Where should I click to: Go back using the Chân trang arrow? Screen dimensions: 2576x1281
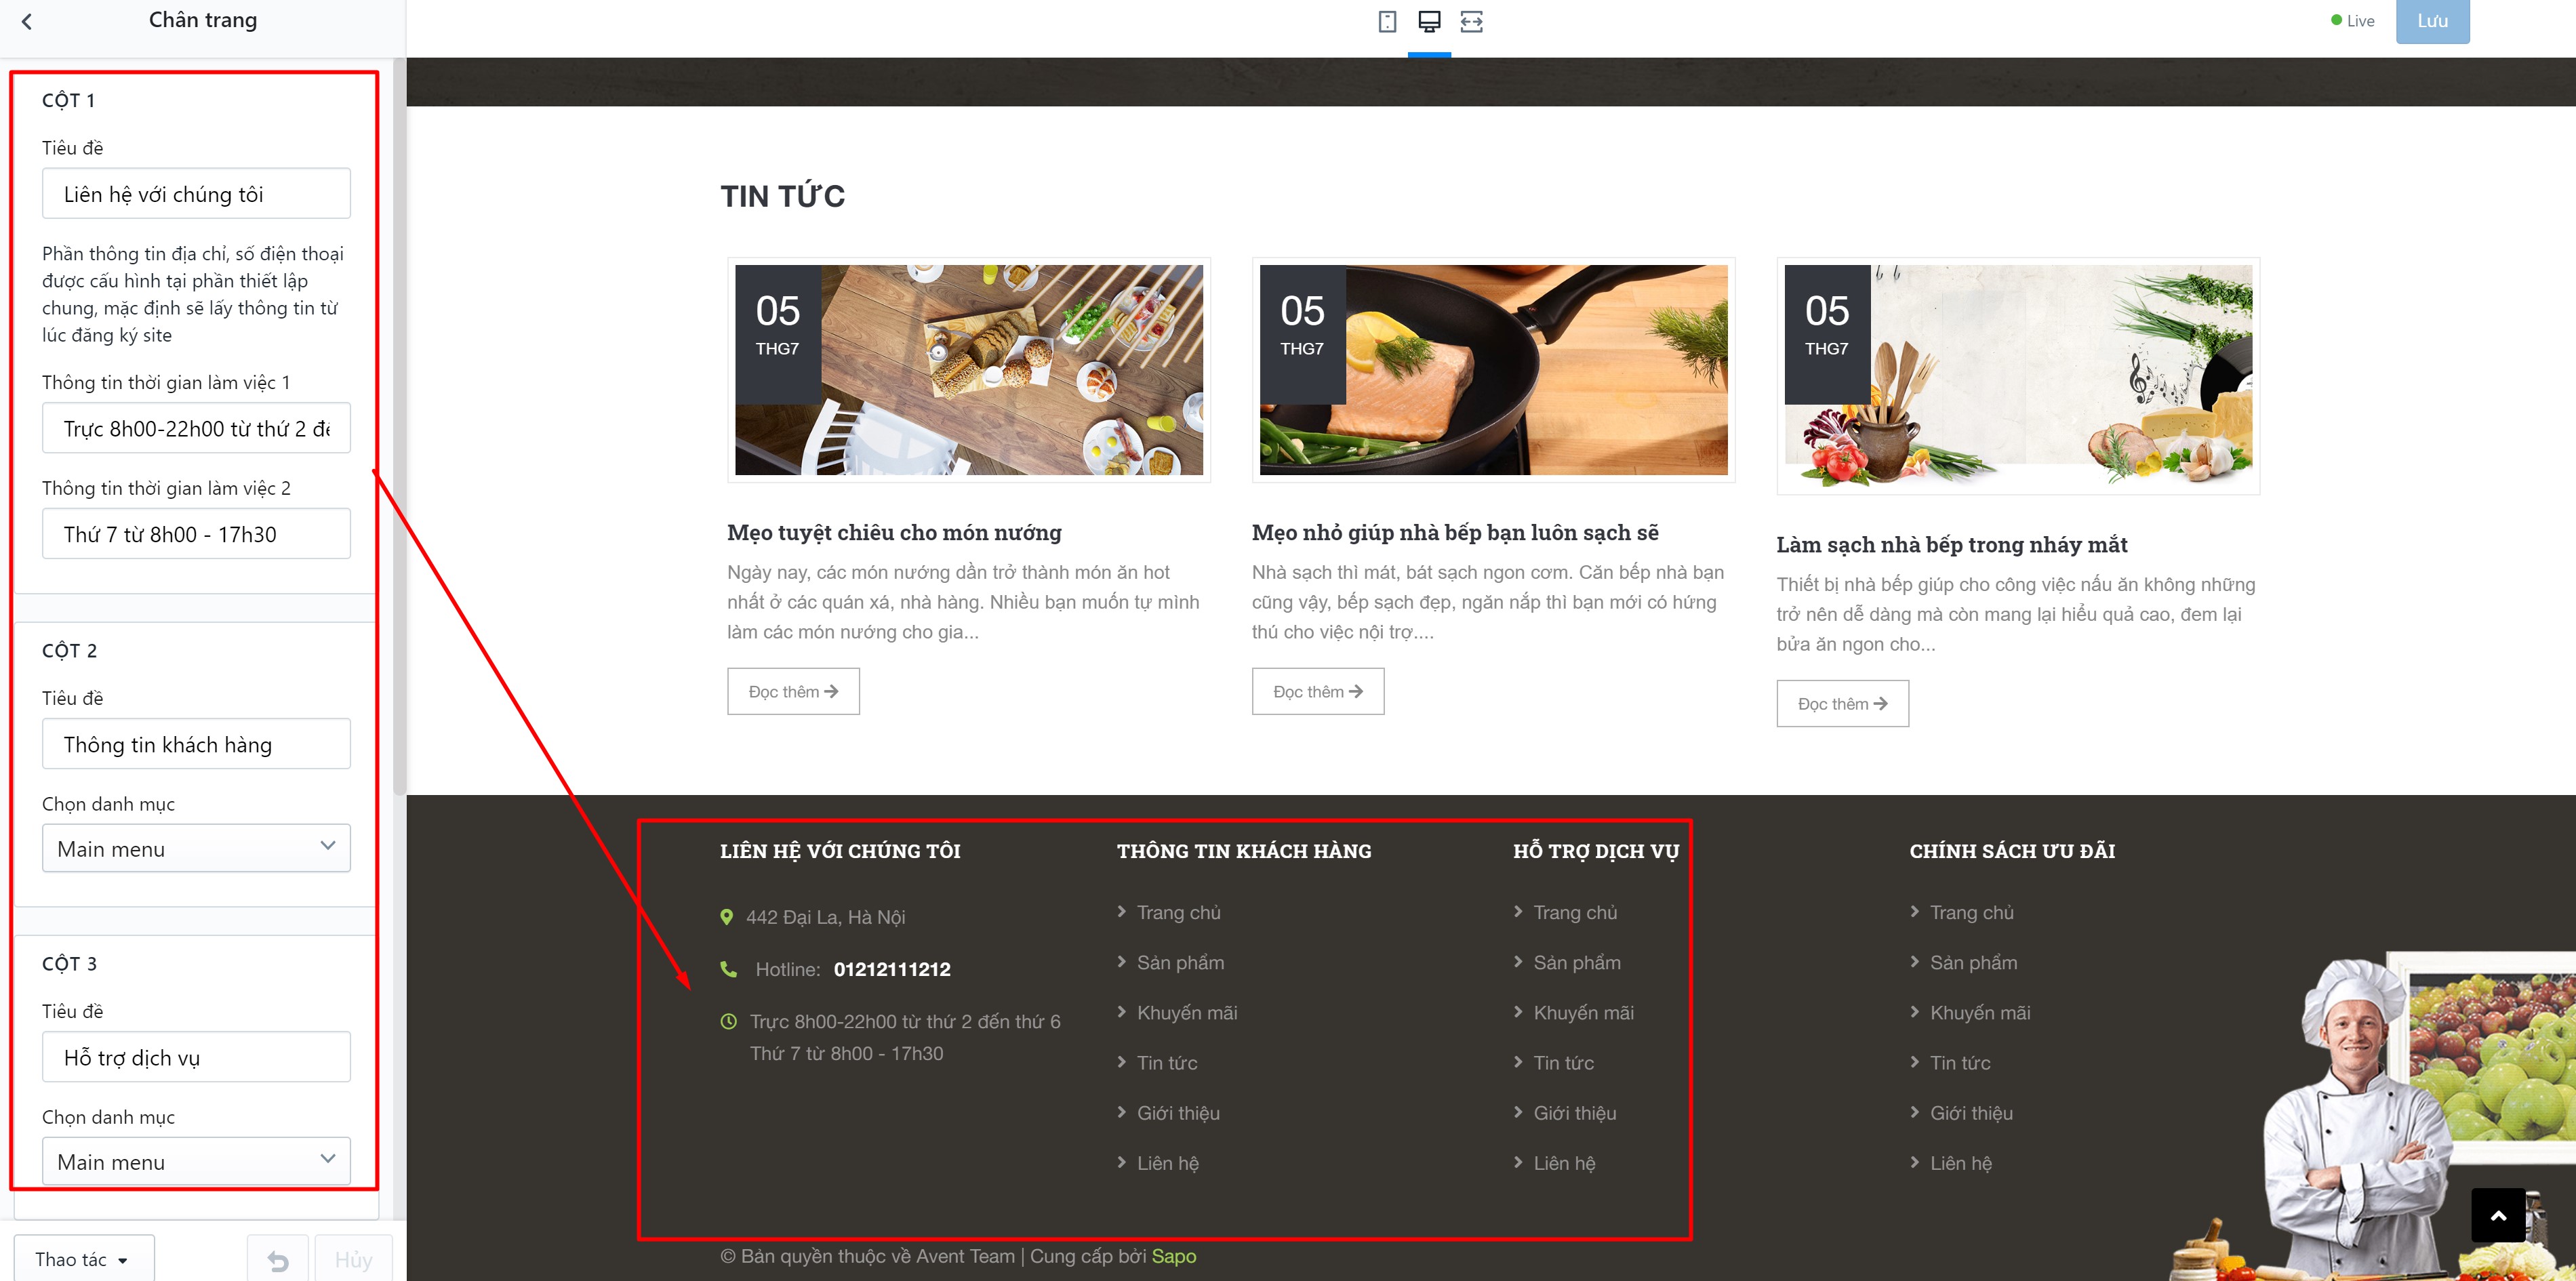click(27, 21)
